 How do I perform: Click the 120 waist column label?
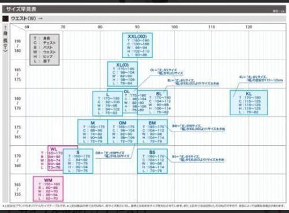[x=248, y=27]
